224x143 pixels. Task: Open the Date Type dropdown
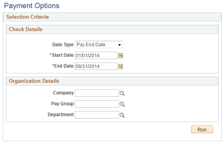(x=99, y=45)
